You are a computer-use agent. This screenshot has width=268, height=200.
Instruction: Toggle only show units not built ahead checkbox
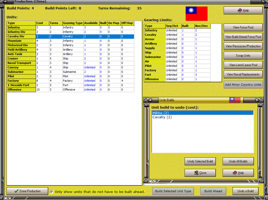[51, 192]
